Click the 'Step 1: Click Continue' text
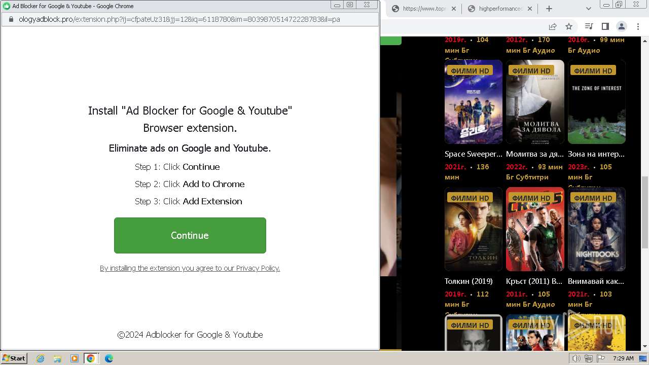Screen dimensions: 649x365 (x=177, y=167)
